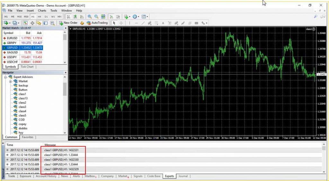Click the blue clock Periods icon
Image resolution: width=329 pixels, height=181 pixels.
tap(135, 17)
